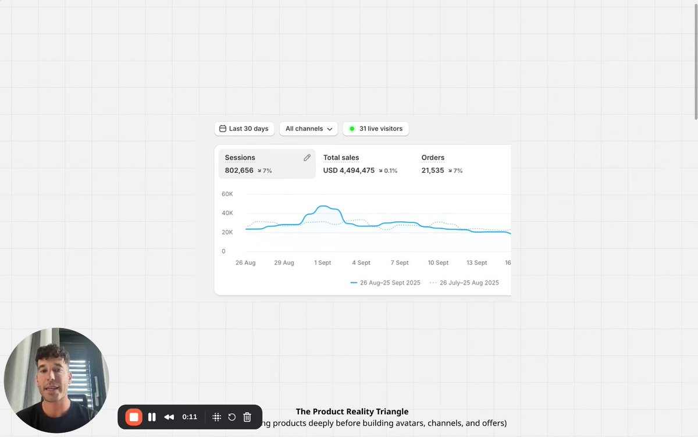This screenshot has height=437, width=698.
Task: Switch to the Orders metric
Action: tap(440, 164)
